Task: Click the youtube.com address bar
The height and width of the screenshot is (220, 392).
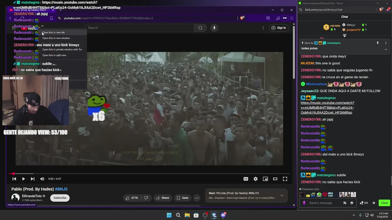Action: (x=147, y=18)
